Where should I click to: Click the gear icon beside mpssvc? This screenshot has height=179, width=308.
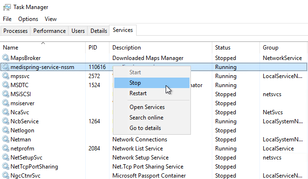(x=6, y=76)
